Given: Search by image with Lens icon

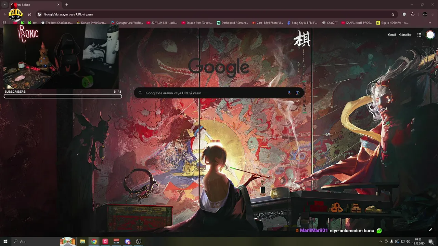Looking at the screenshot, I should [297, 93].
